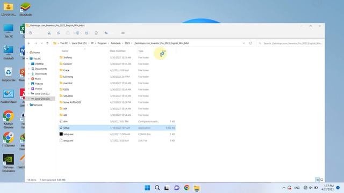Open taskbar Search magnifier

tap(157, 188)
